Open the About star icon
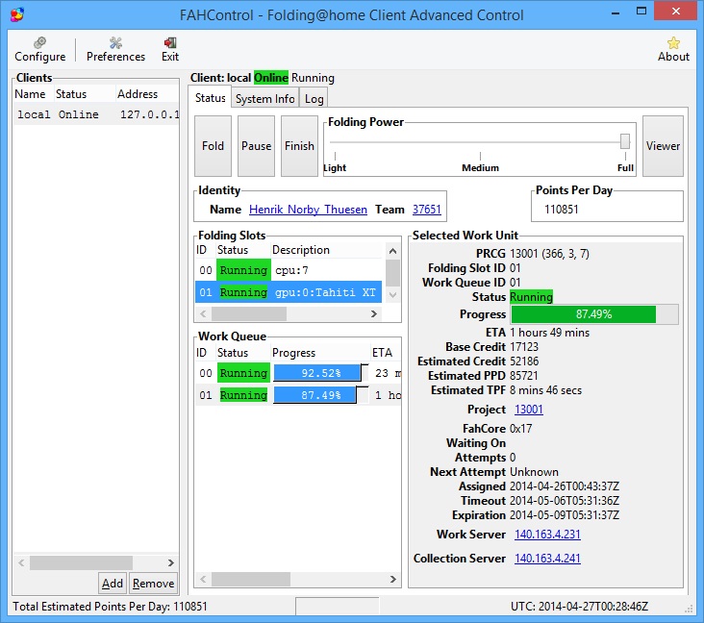 click(x=673, y=49)
